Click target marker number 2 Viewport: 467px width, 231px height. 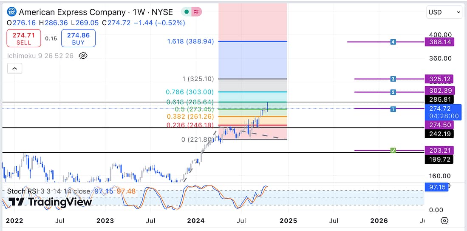point(393,92)
